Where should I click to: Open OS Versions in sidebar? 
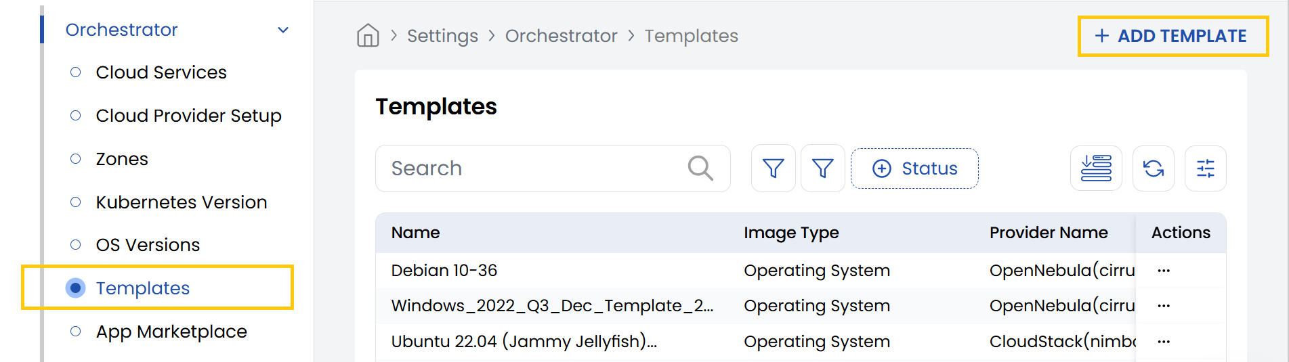148,245
